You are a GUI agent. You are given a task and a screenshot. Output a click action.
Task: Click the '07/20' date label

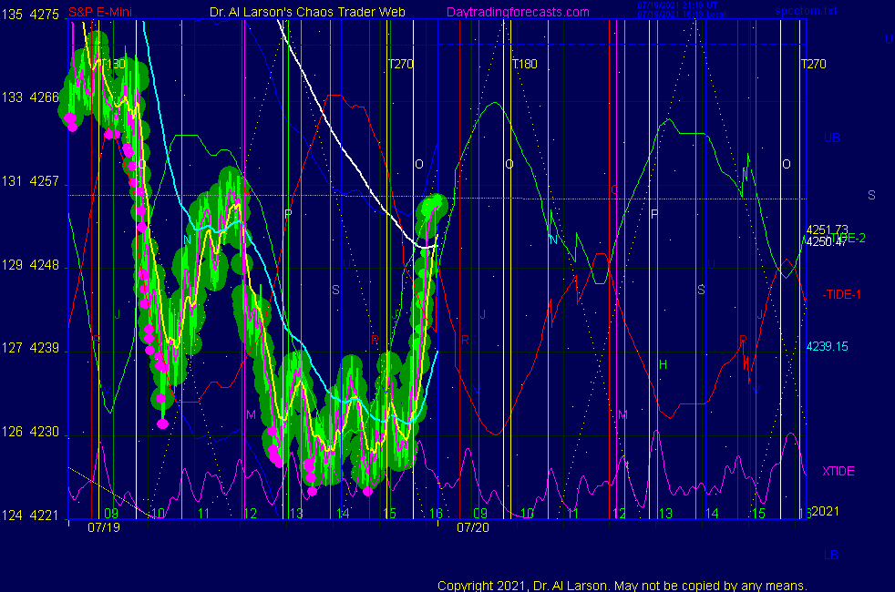tap(473, 527)
